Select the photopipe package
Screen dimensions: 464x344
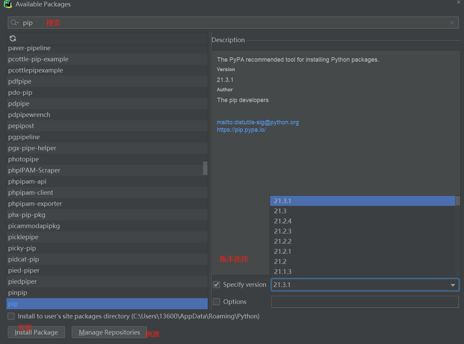point(107,159)
